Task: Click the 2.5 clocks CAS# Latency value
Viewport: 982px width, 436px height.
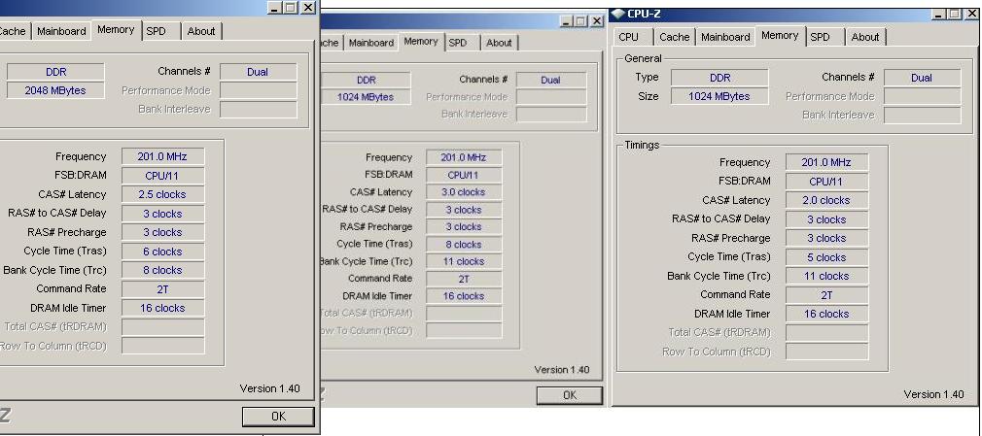Action: (162, 194)
